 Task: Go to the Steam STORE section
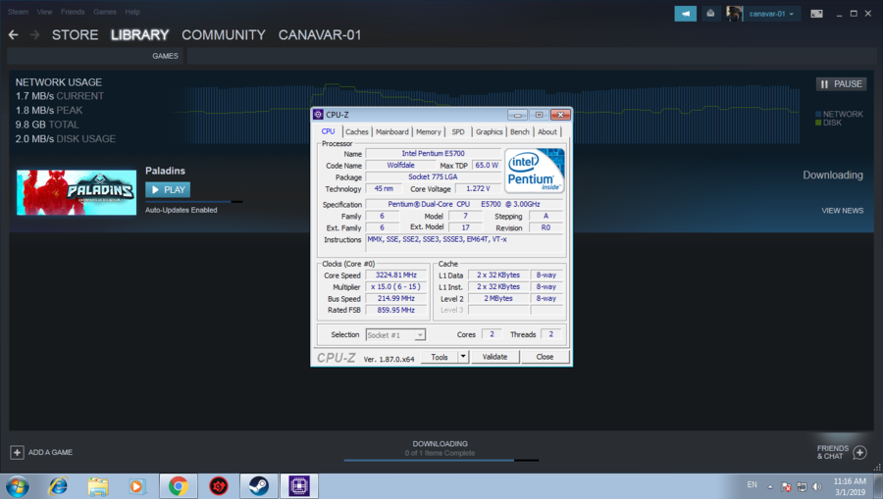[x=75, y=35]
